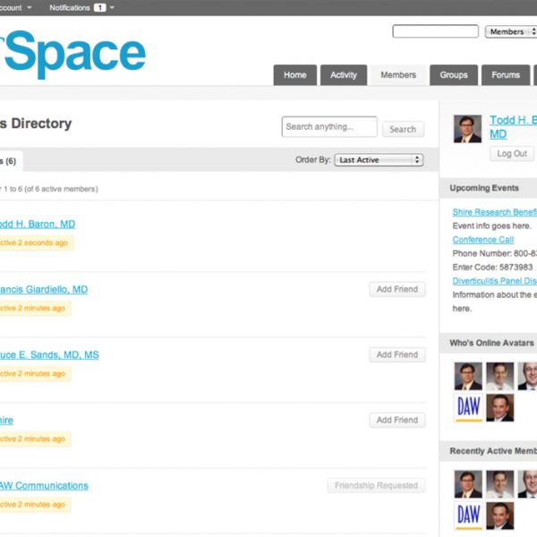Open the Forums tab
The width and height of the screenshot is (537, 537).
pyautogui.click(x=506, y=75)
